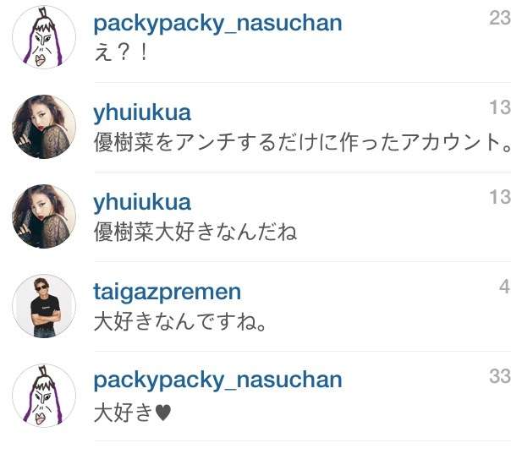Open eggplant avatar on first comment
This screenshot has height=454, width=511.
[x=44, y=37]
